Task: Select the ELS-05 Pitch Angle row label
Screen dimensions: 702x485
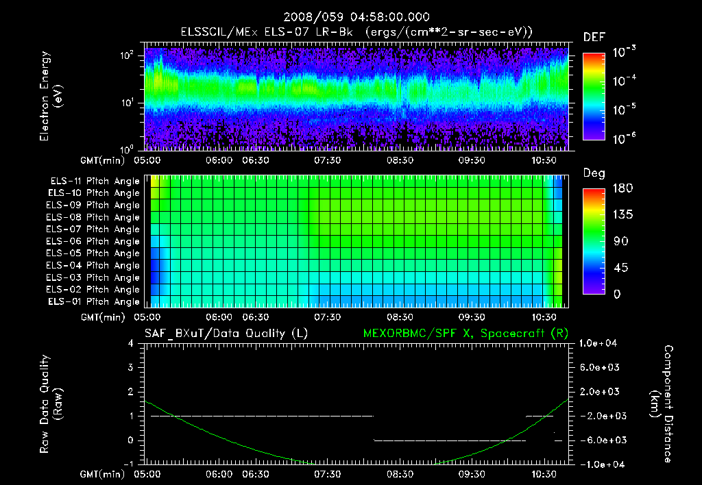Action: [x=93, y=253]
